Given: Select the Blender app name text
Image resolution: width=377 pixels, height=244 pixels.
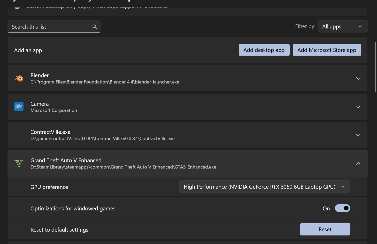Looking at the screenshot, I should click(40, 75).
